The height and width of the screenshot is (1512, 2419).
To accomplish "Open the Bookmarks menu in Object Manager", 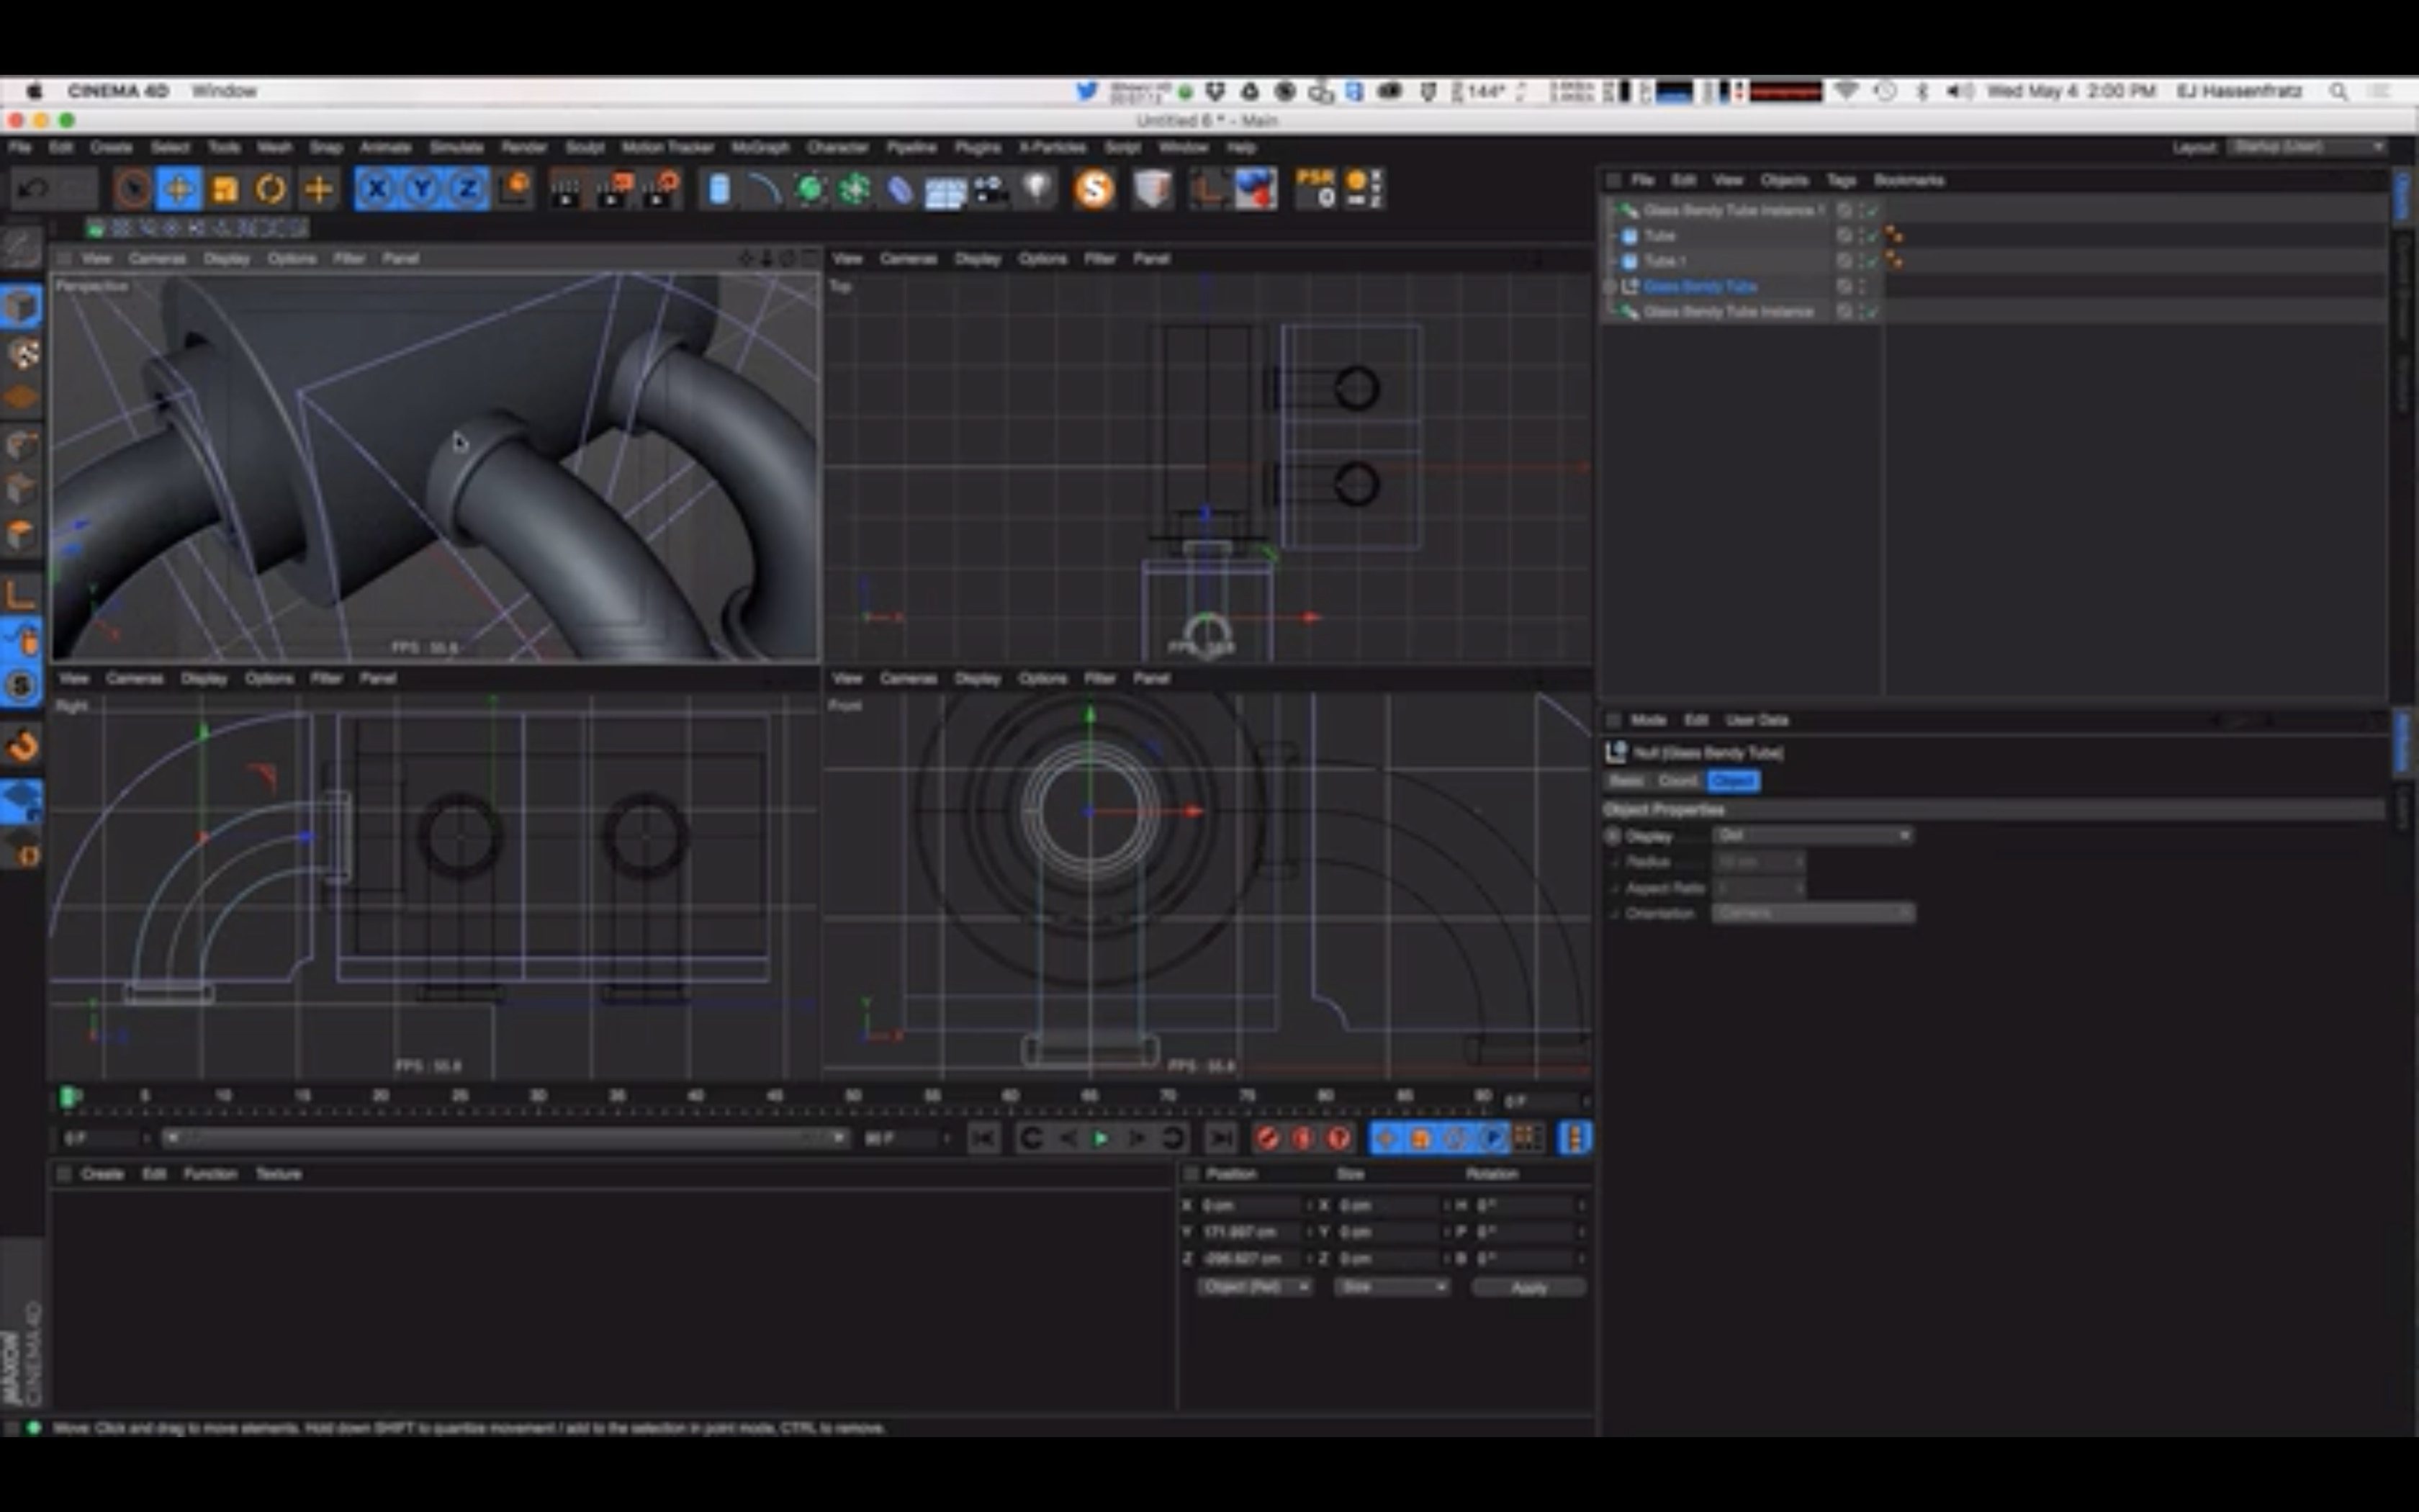I will click(x=1909, y=180).
